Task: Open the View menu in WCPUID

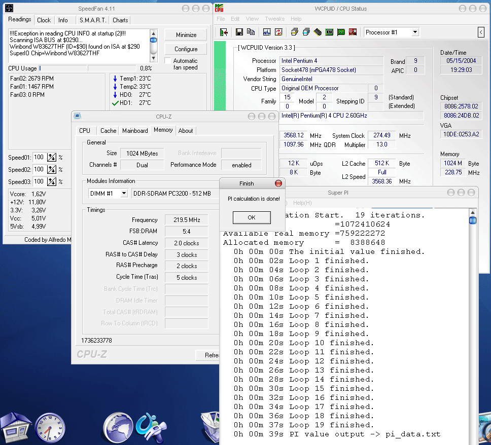Action: (x=252, y=19)
